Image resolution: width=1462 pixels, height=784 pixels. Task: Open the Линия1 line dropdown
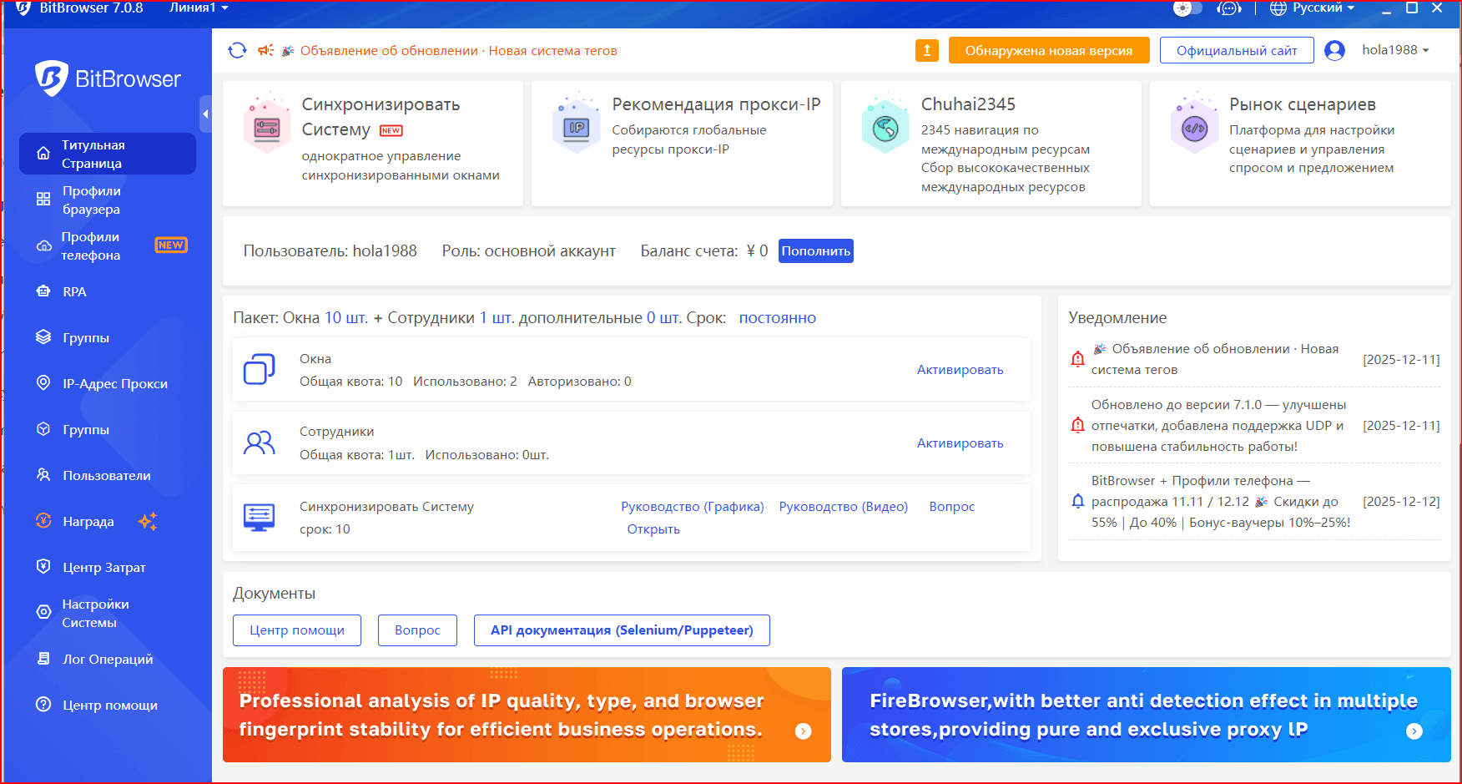(x=199, y=8)
